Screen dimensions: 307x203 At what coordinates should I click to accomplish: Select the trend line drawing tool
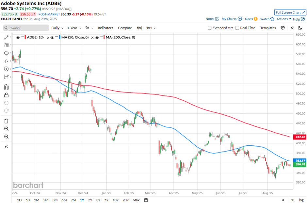coord(6,37)
